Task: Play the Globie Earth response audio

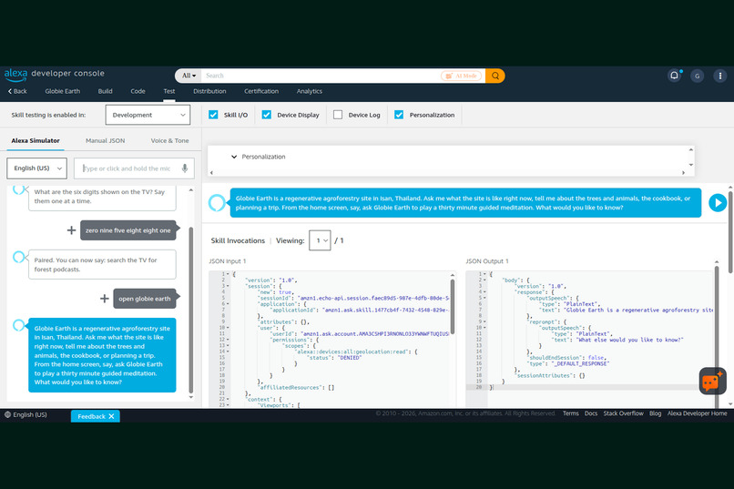Action: point(717,203)
